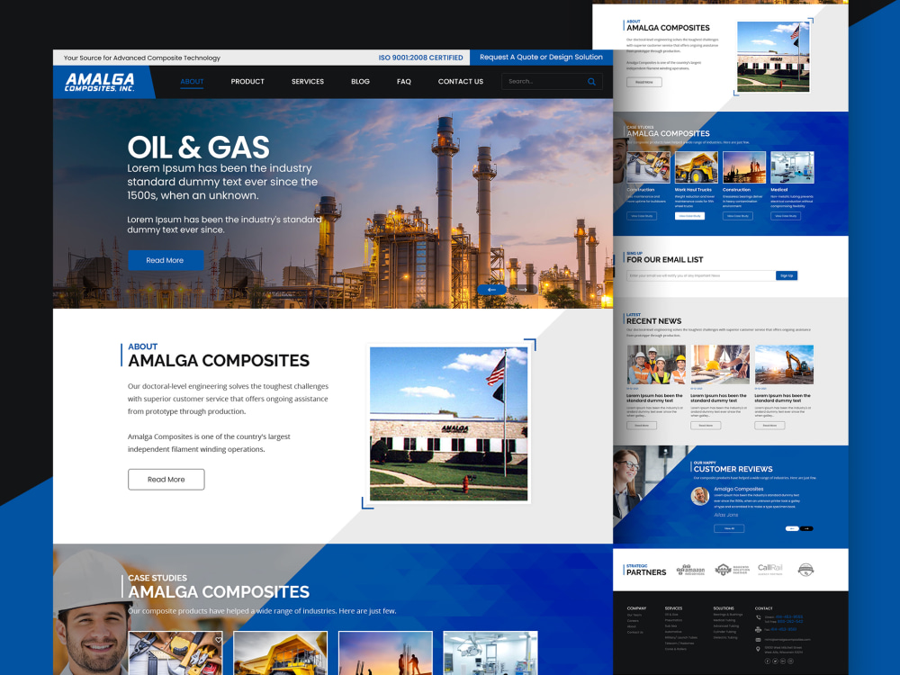Image resolution: width=900 pixels, height=675 pixels.
Task: Click 'Your Source for Advanced Composite Technology' text
Action: click(x=142, y=58)
